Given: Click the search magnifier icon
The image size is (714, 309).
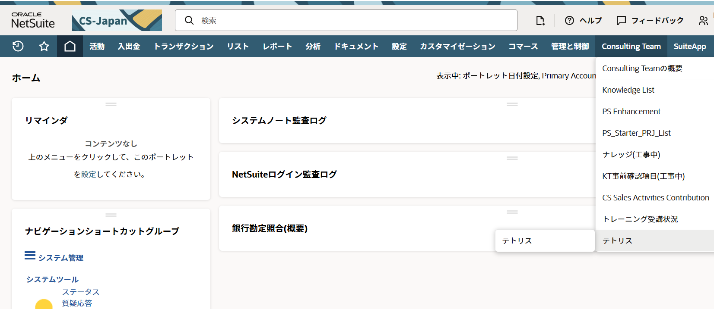Looking at the screenshot, I should click(189, 20).
